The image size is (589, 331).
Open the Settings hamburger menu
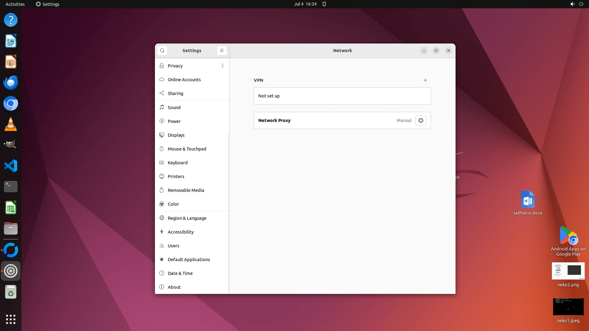(x=222, y=51)
